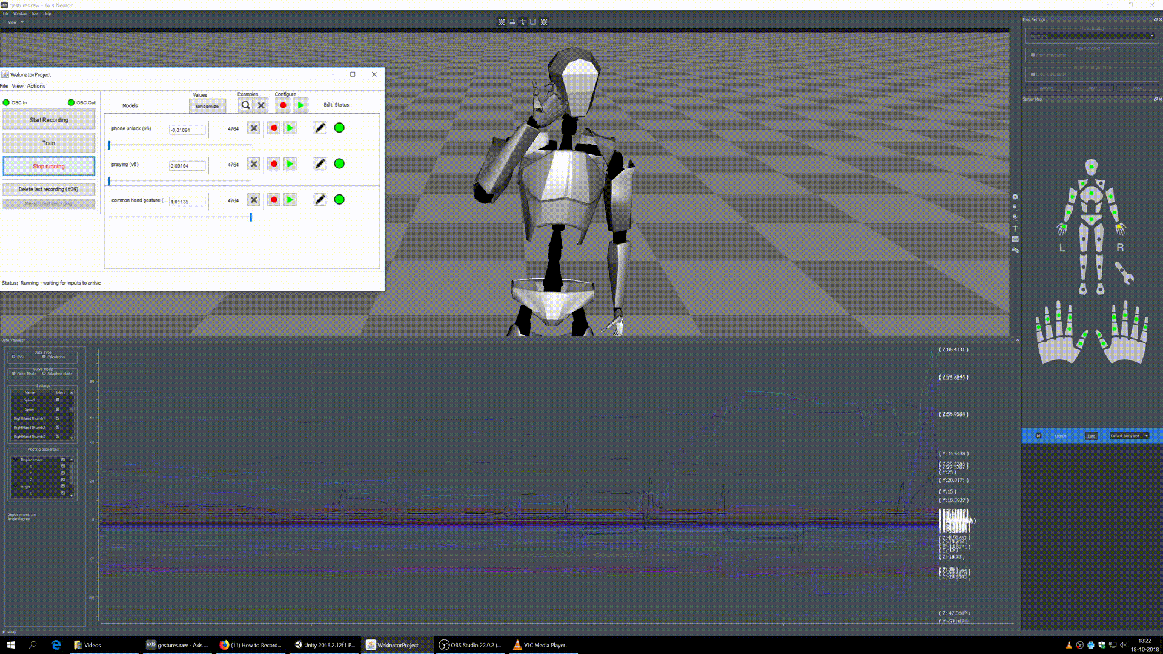Select the Calculation data type radio button

44,357
